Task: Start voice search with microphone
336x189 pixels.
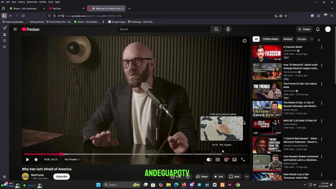Action: (x=228, y=29)
